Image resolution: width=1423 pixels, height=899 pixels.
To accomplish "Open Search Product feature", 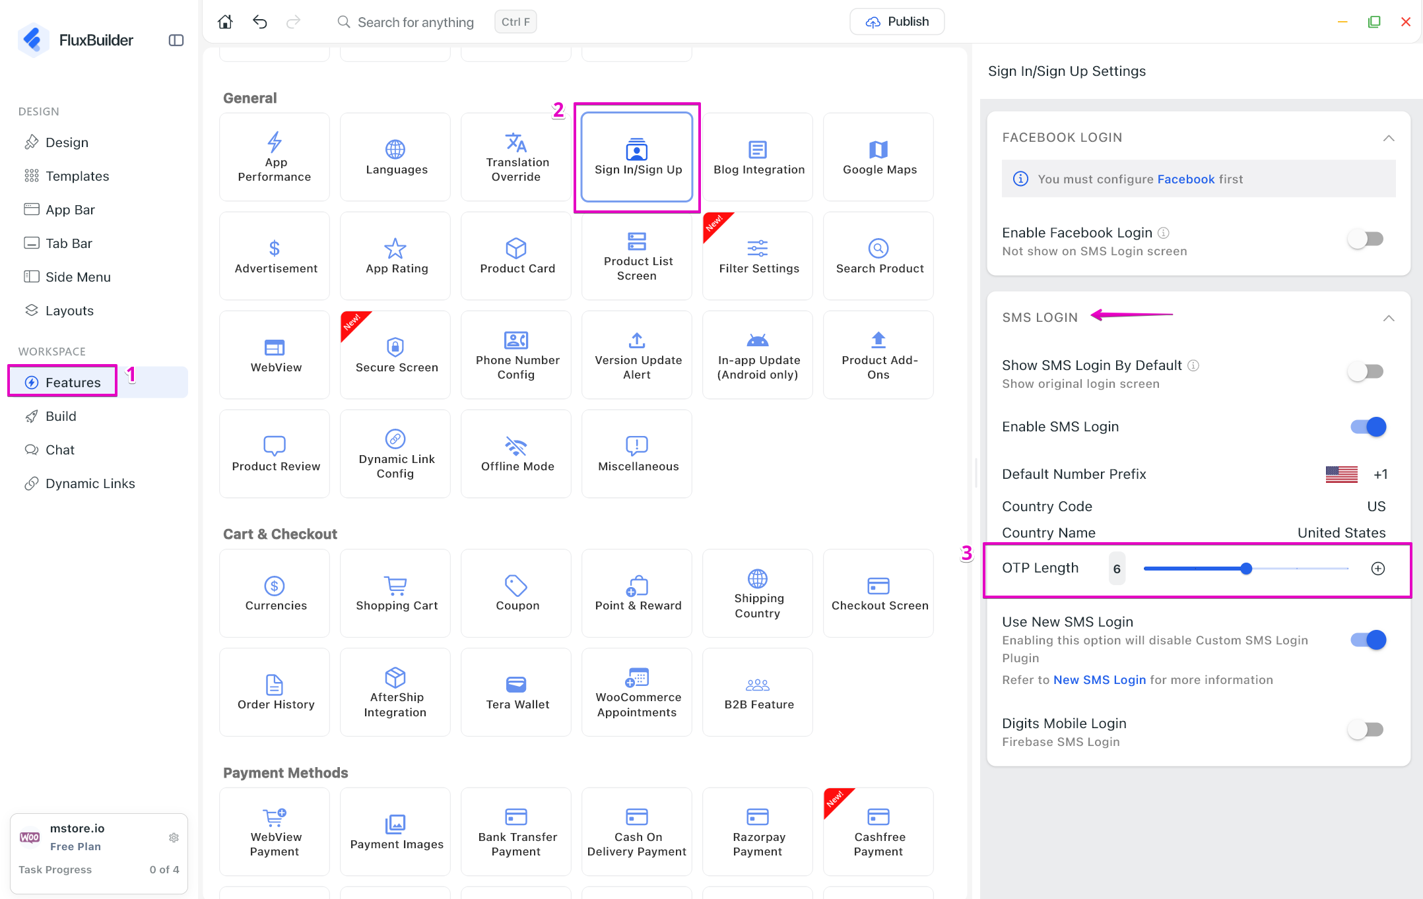I will point(878,256).
